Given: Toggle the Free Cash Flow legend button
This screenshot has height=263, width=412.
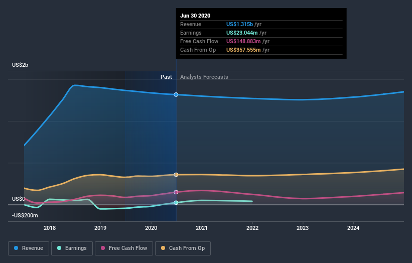Looking at the screenshot, I should (x=124, y=248).
